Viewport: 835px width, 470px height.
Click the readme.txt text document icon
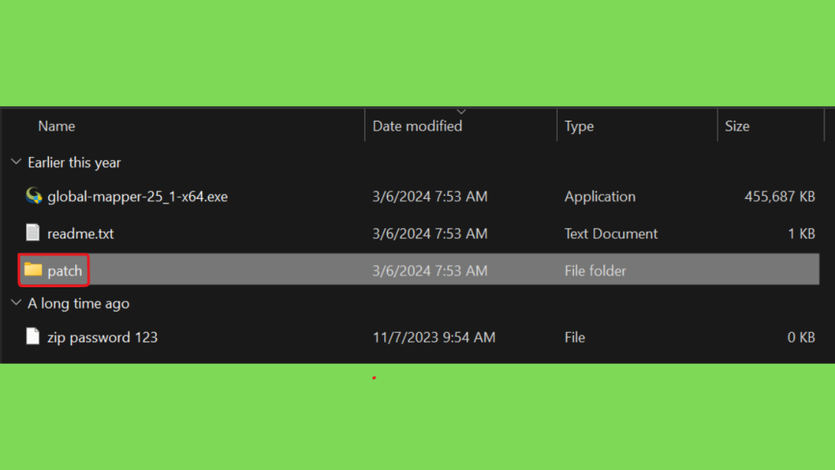pyautogui.click(x=33, y=233)
